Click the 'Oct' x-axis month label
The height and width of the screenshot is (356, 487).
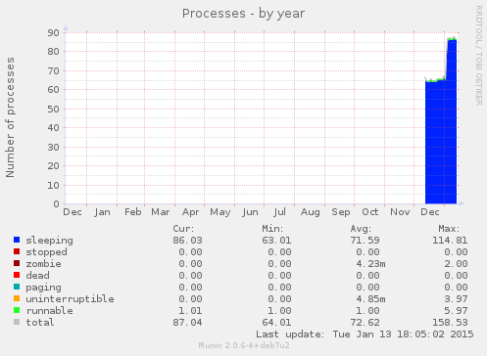point(370,212)
